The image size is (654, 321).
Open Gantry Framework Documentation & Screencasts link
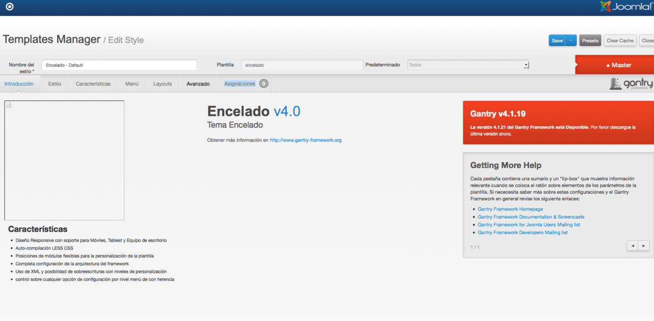click(x=531, y=217)
